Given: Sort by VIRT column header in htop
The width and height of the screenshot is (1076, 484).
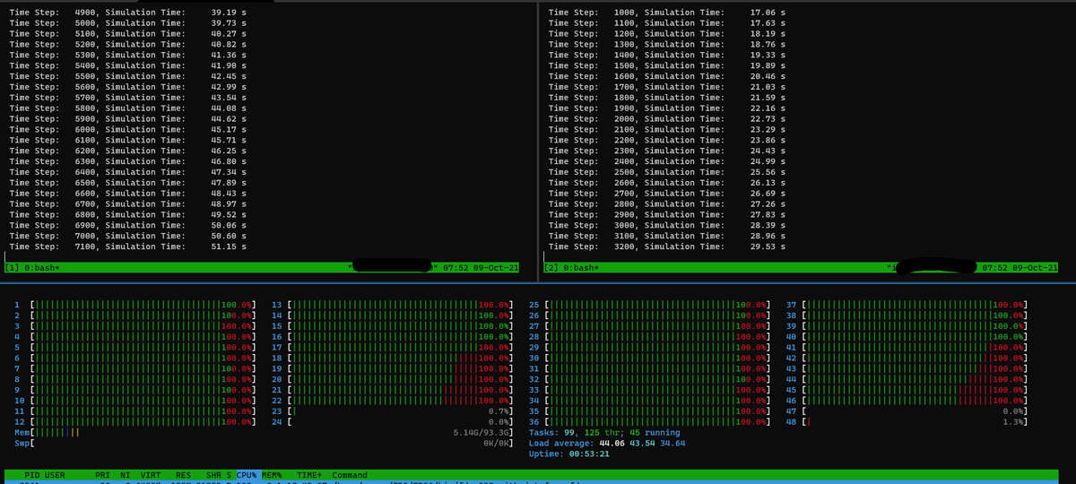Looking at the screenshot, I should pyautogui.click(x=150, y=475).
